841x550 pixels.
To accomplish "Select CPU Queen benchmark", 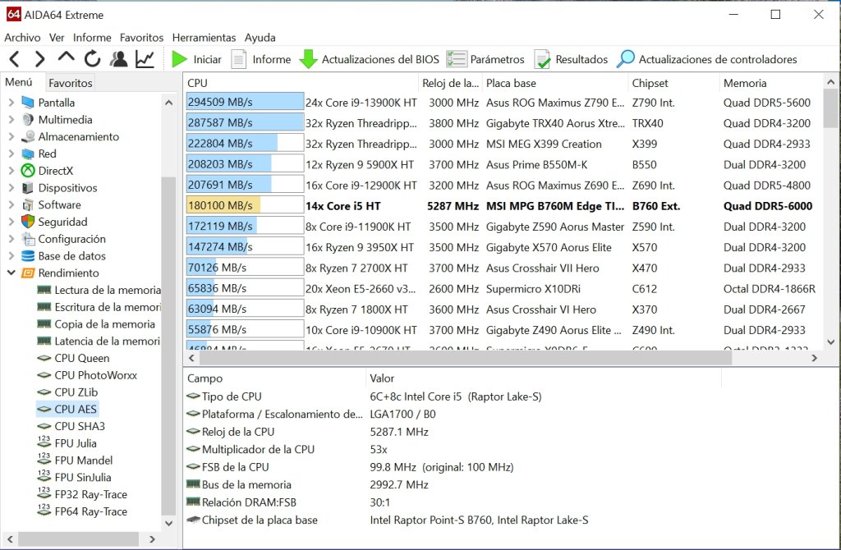I will [x=73, y=358].
